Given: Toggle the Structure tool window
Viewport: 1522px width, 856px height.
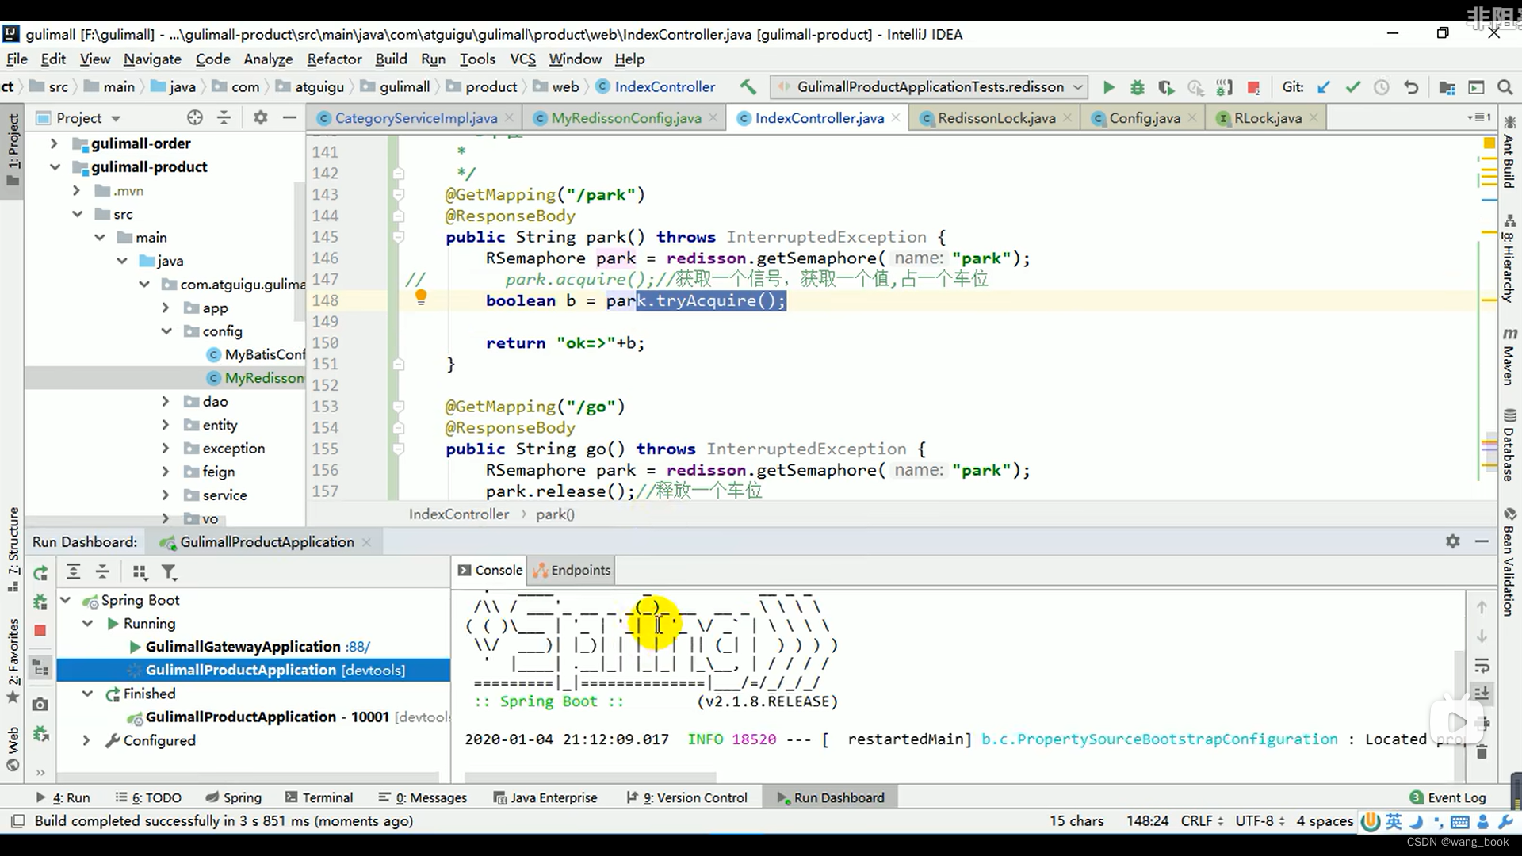Looking at the screenshot, I should (x=13, y=550).
